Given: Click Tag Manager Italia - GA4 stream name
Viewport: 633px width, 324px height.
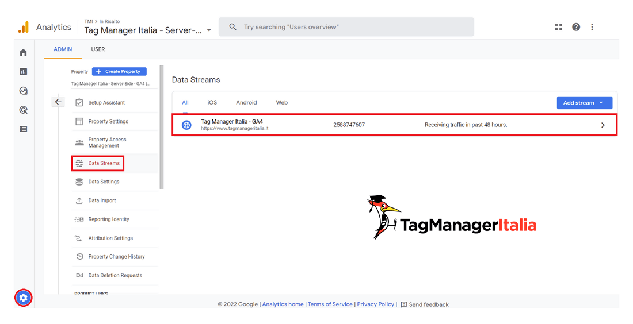Looking at the screenshot, I should point(232,121).
